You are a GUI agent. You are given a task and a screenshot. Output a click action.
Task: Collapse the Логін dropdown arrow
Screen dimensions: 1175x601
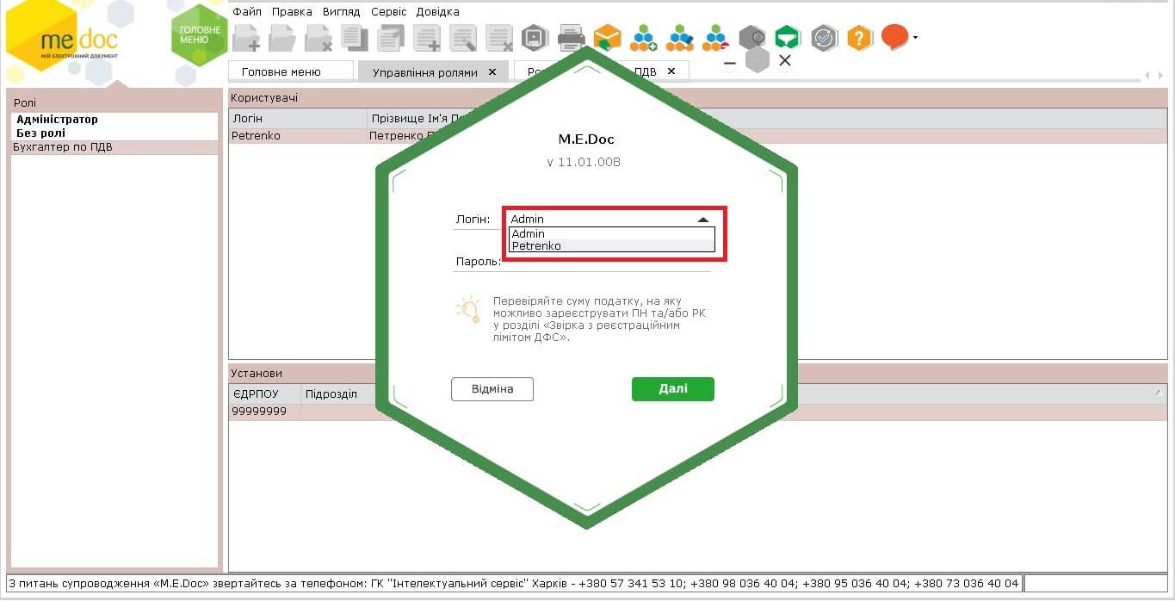(x=703, y=220)
